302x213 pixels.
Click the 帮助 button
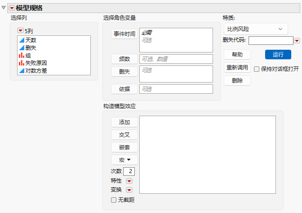237,55
